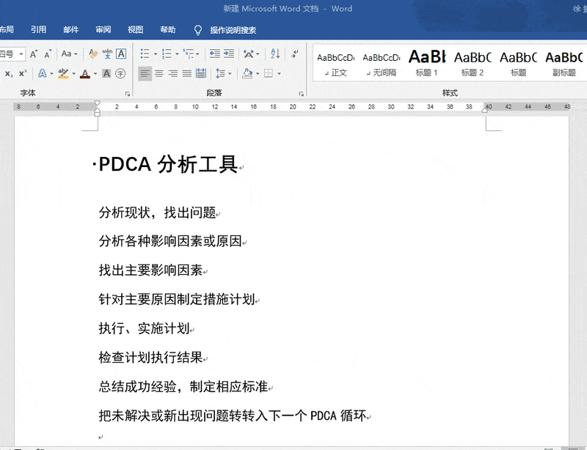Click the phonetic guide (wén) icon

point(107,54)
